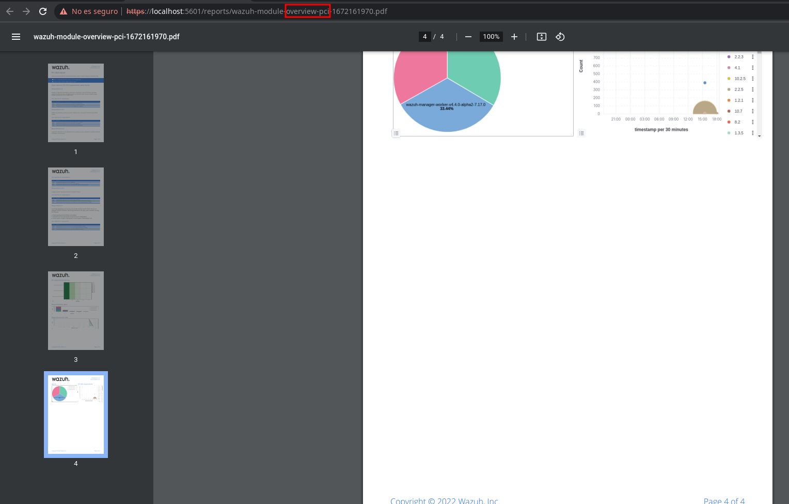
Task: Open the PDF thumbnails sidebar menu
Action: click(16, 36)
